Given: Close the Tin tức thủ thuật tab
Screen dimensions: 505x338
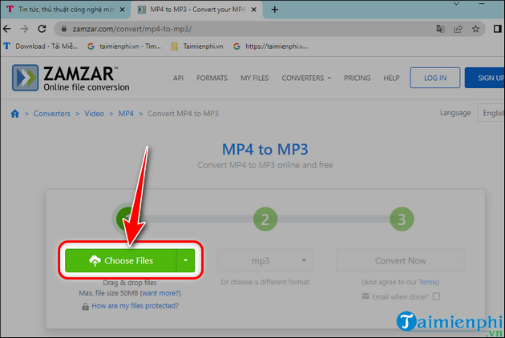Looking at the screenshot, I should point(123,10).
